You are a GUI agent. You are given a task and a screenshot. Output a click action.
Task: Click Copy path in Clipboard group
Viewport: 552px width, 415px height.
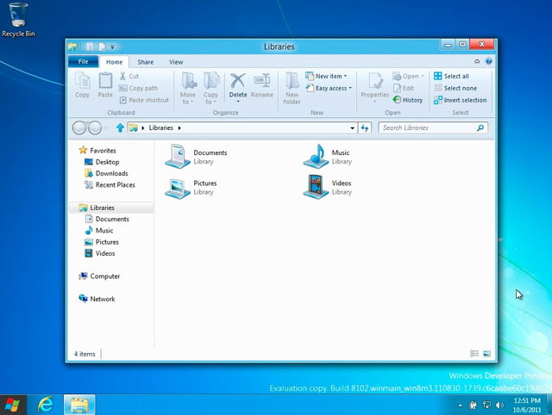tap(138, 88)
